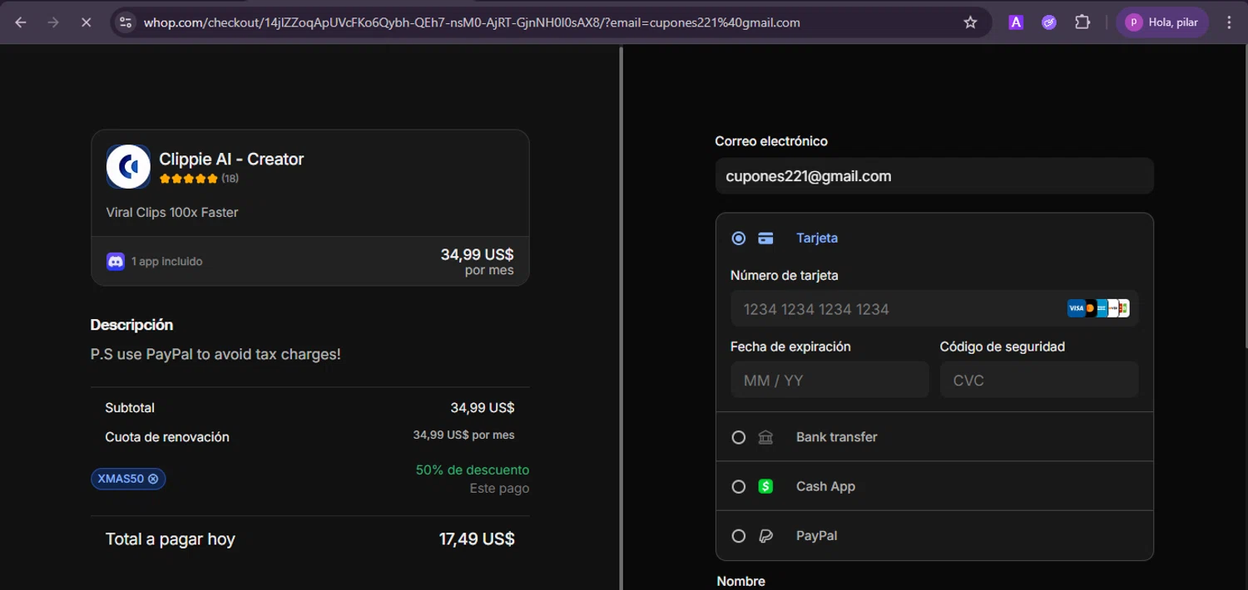Click the 1 app incluido text
Screen dimensions: 1248x590
(166, 261)
